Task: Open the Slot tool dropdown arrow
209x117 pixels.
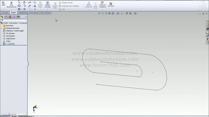Action: pyautogui.click(x=22, y=9)
